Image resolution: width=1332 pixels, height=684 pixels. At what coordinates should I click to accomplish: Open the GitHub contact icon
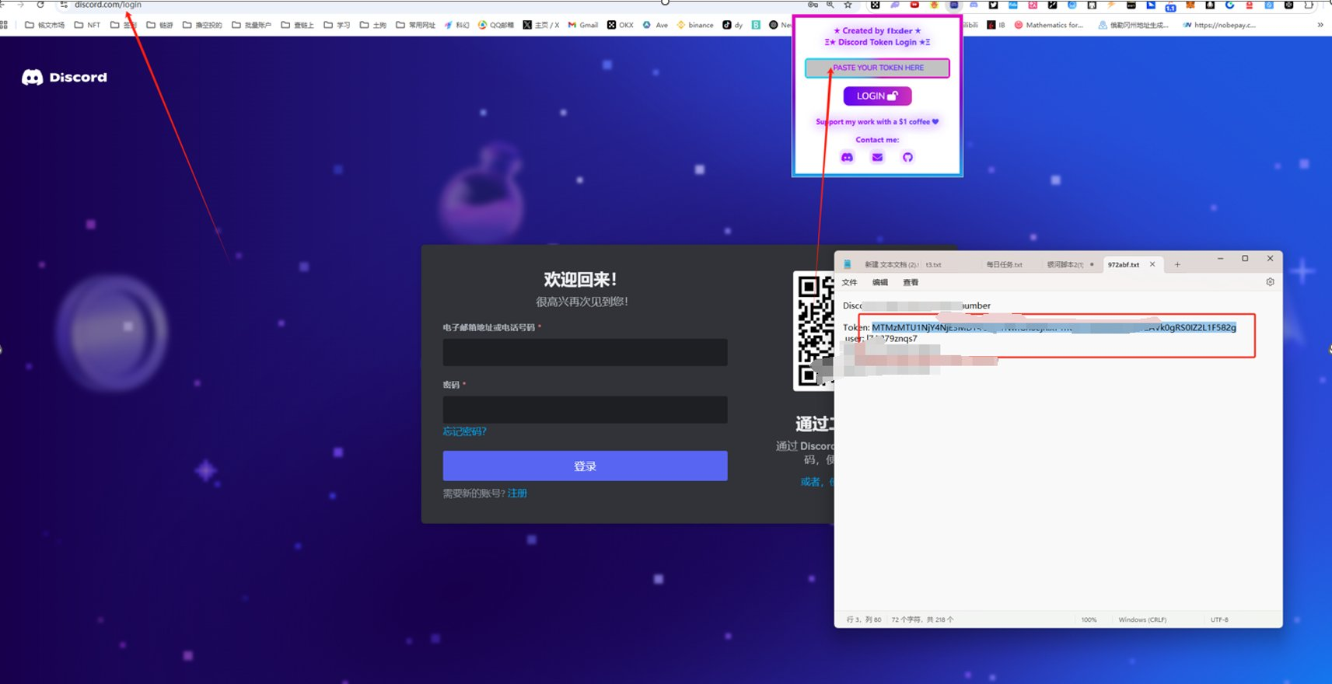[907, 157]
